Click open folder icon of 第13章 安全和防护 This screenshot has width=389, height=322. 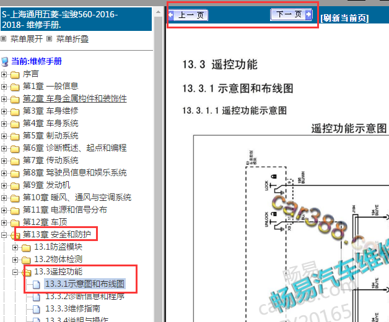(x=14, y=235)
